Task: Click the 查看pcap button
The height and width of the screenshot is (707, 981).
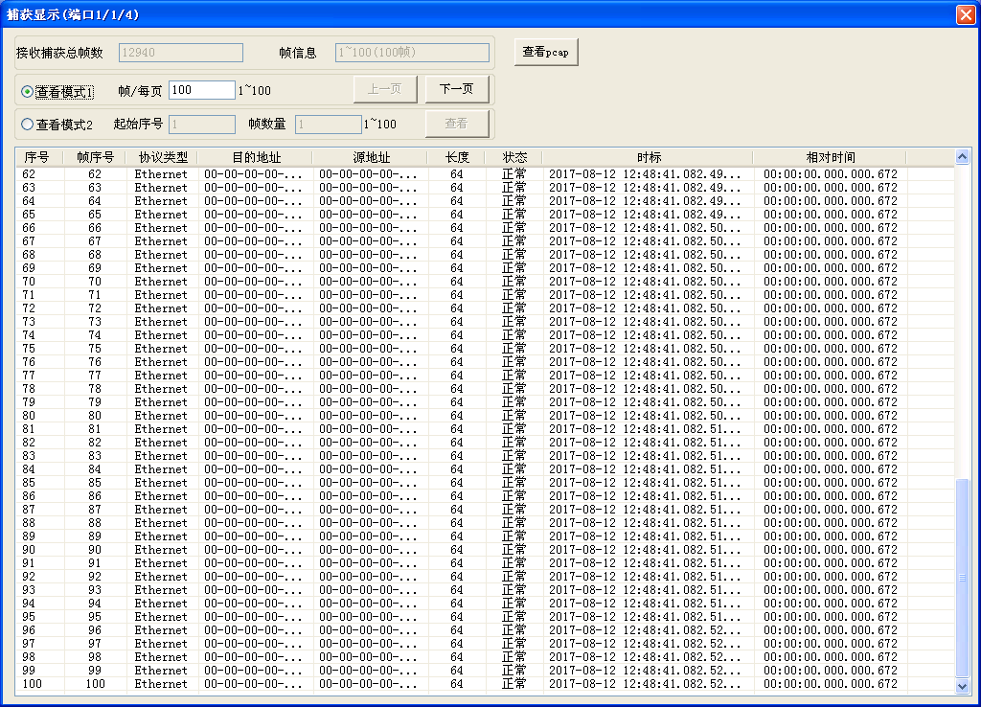Action: pos(544,52)
